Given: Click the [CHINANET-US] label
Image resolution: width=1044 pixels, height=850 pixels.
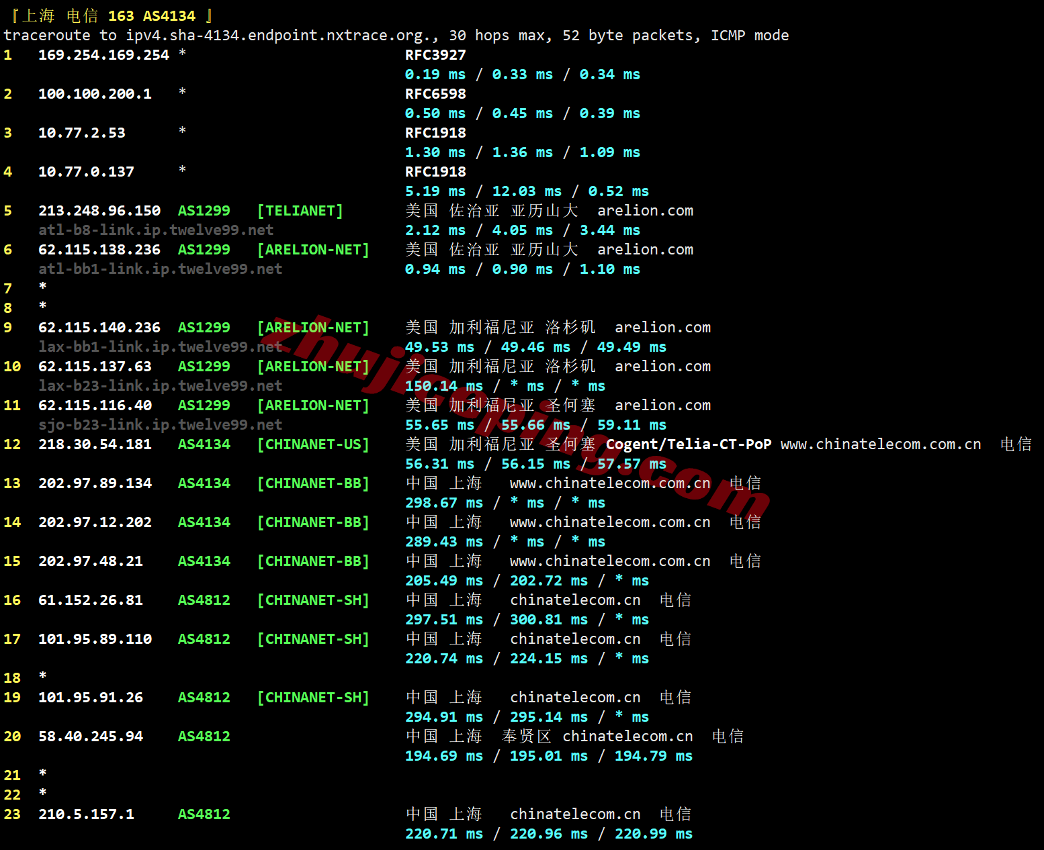Looking at the screenshot, I should (x=313, y=444).
